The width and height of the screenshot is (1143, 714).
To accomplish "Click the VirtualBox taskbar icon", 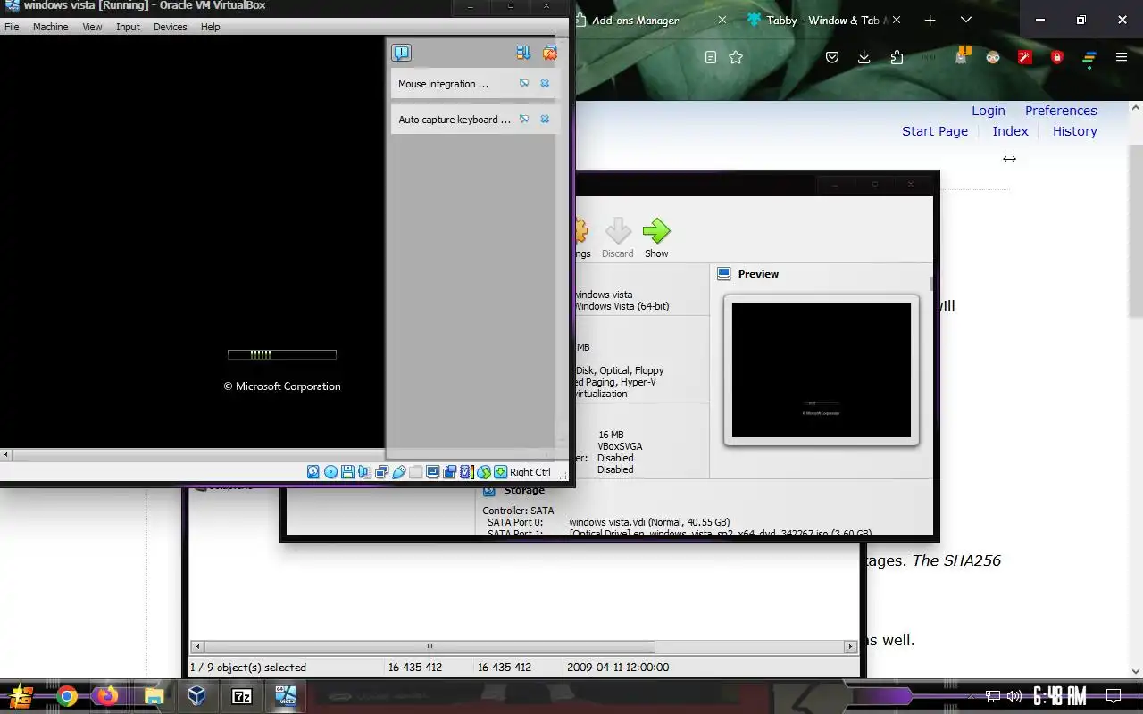I will point(197,696).
